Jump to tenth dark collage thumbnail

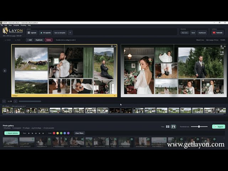tap(115, 110)
